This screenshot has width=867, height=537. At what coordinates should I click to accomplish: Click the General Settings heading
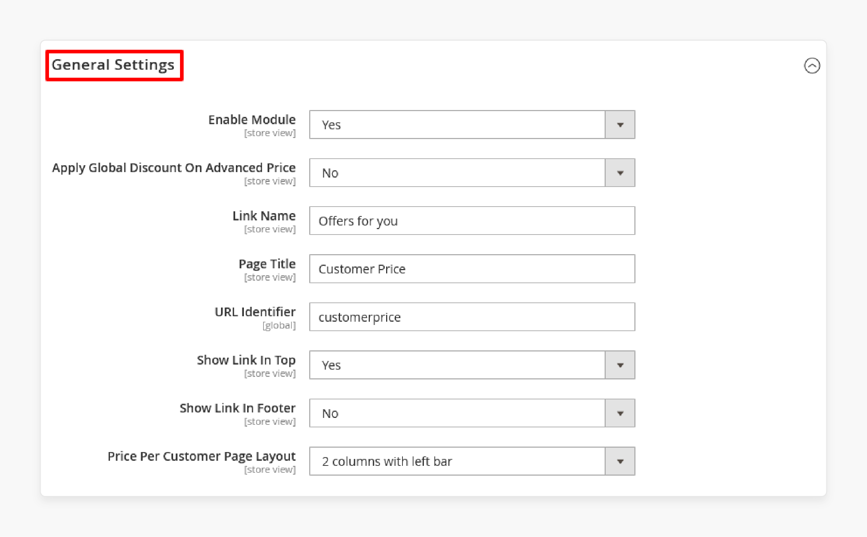pyautogui.click(x=113, y=65)
